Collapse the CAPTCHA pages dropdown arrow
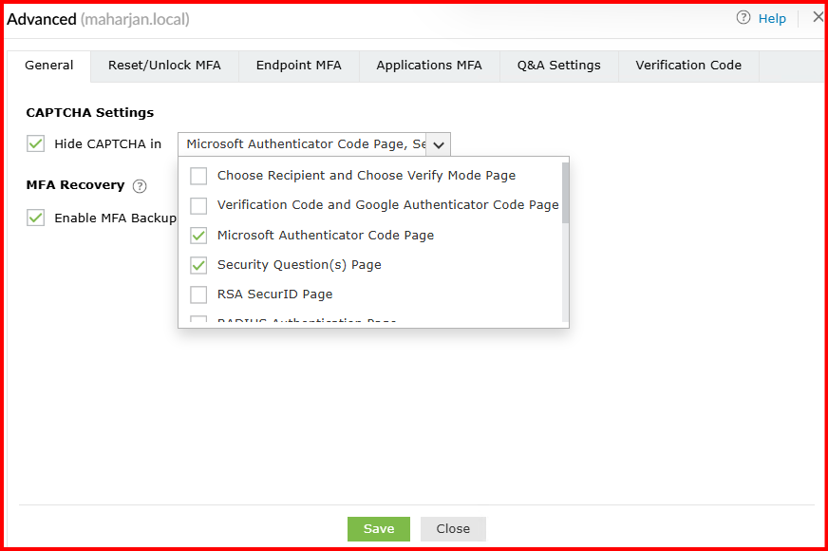828x551 pixels. coord(438,144)
